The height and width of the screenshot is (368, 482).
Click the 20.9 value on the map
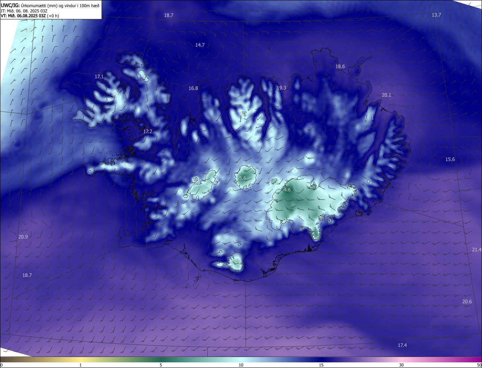pos(23,237)
